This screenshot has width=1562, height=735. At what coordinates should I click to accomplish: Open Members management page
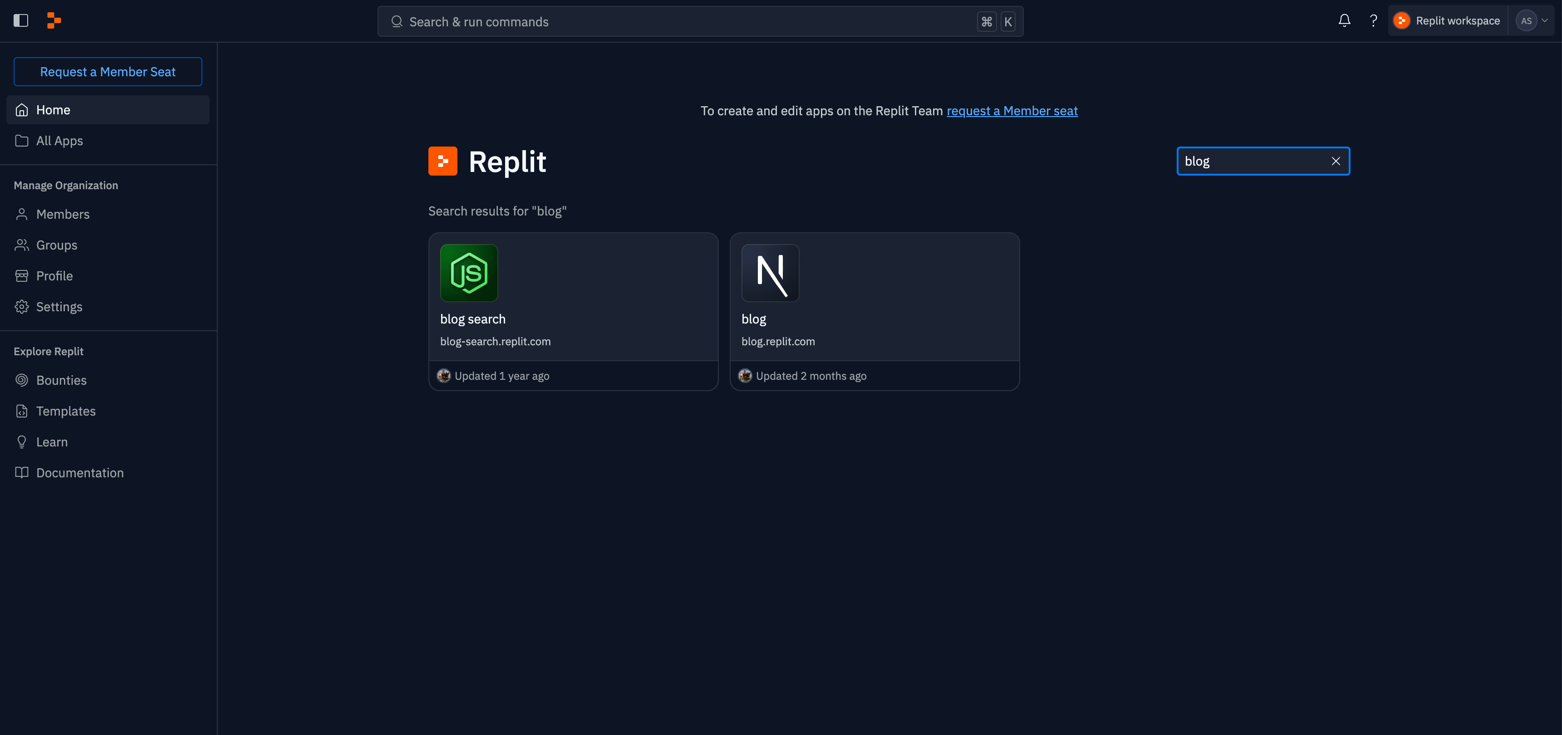tap(63, 214)
